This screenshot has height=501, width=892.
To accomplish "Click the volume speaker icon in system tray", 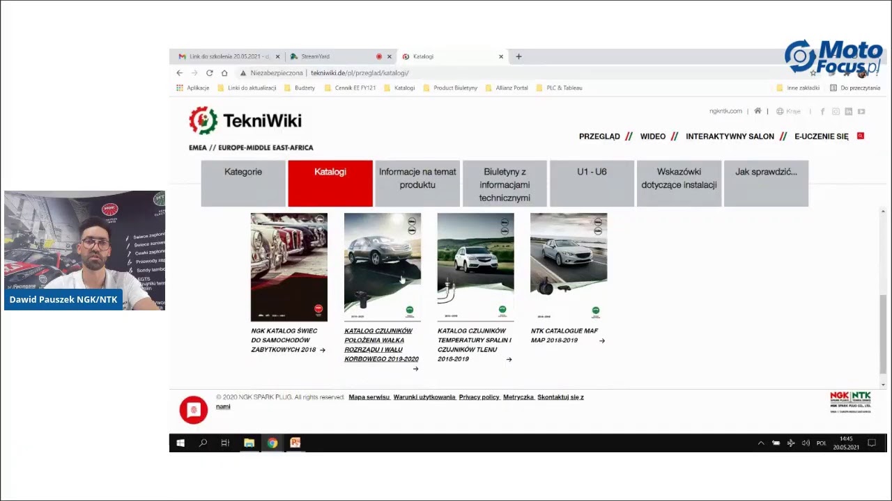I will [x=806, y=443].
